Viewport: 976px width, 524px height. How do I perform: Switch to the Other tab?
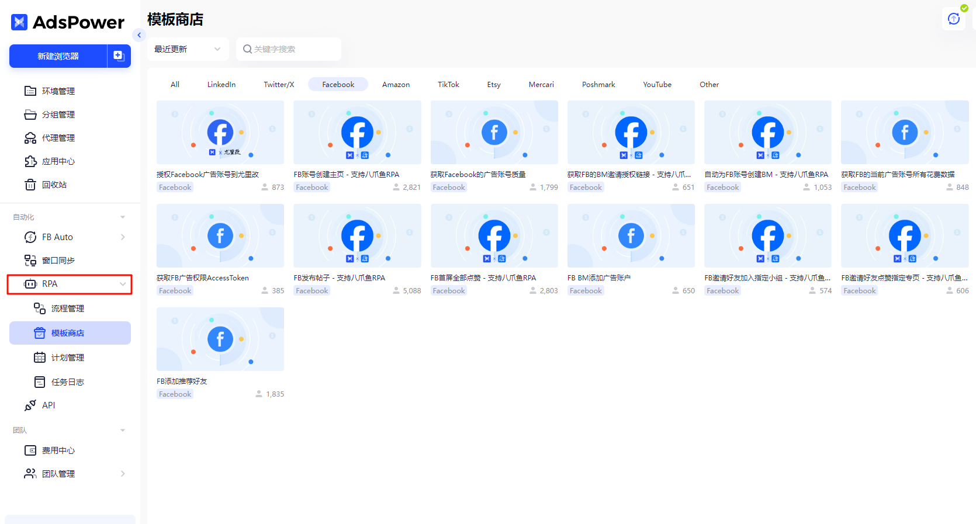(709, 84)
